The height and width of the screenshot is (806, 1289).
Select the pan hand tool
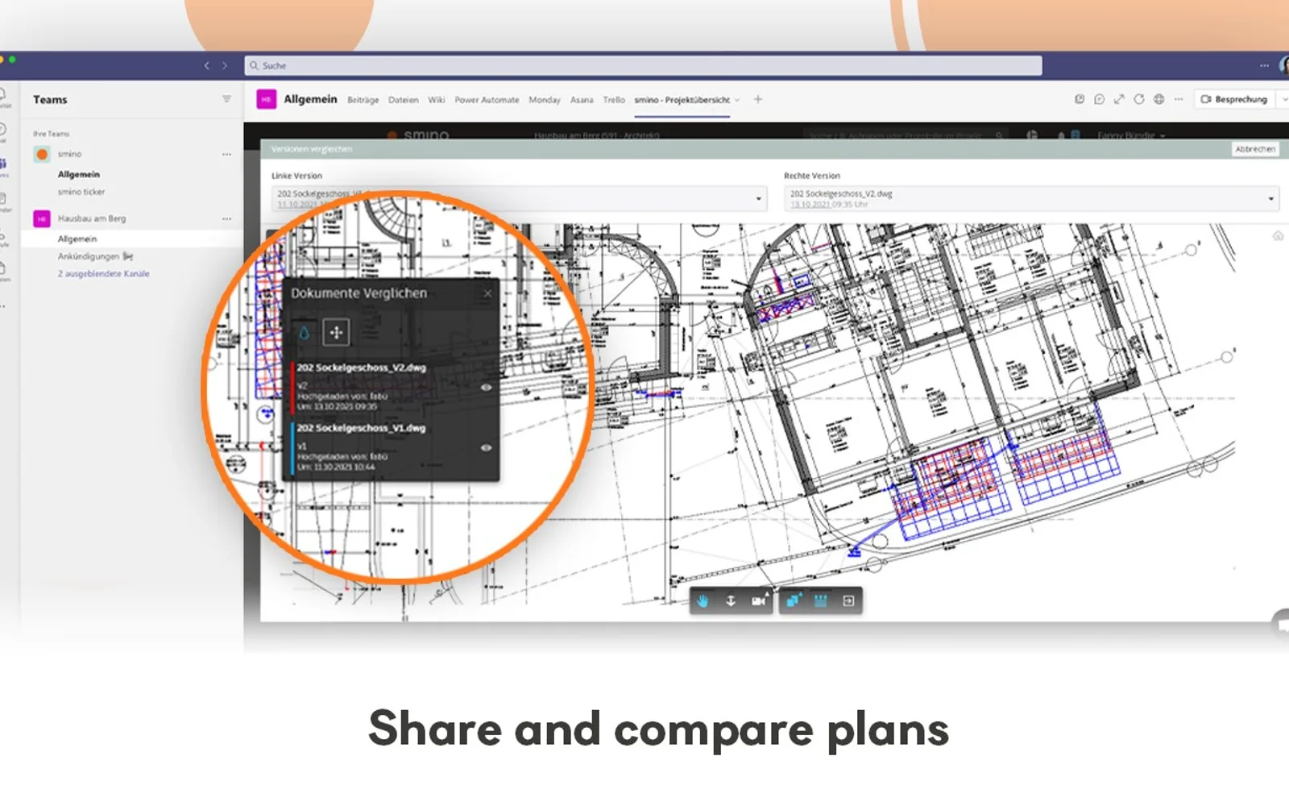point(703,601)
